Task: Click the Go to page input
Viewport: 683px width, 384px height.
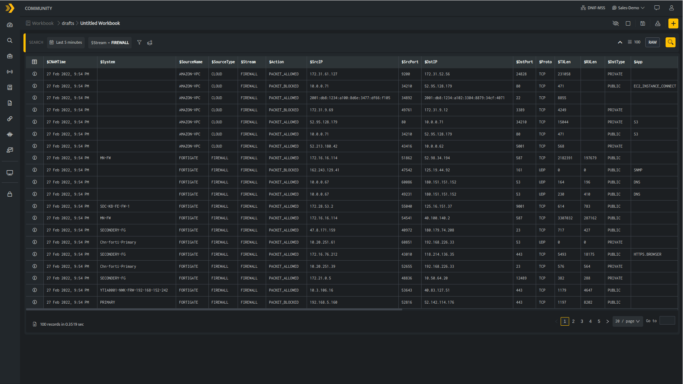Action: coord(667,321)
